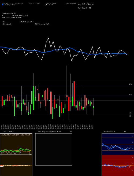Click the 'Day Vol: 0 M' label
This screenshot has width=134, height=176.
84,8
